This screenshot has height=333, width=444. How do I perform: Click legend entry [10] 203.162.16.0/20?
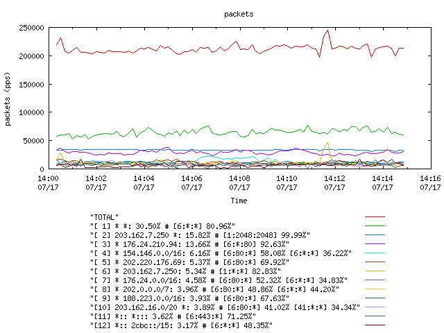(225, 307)
